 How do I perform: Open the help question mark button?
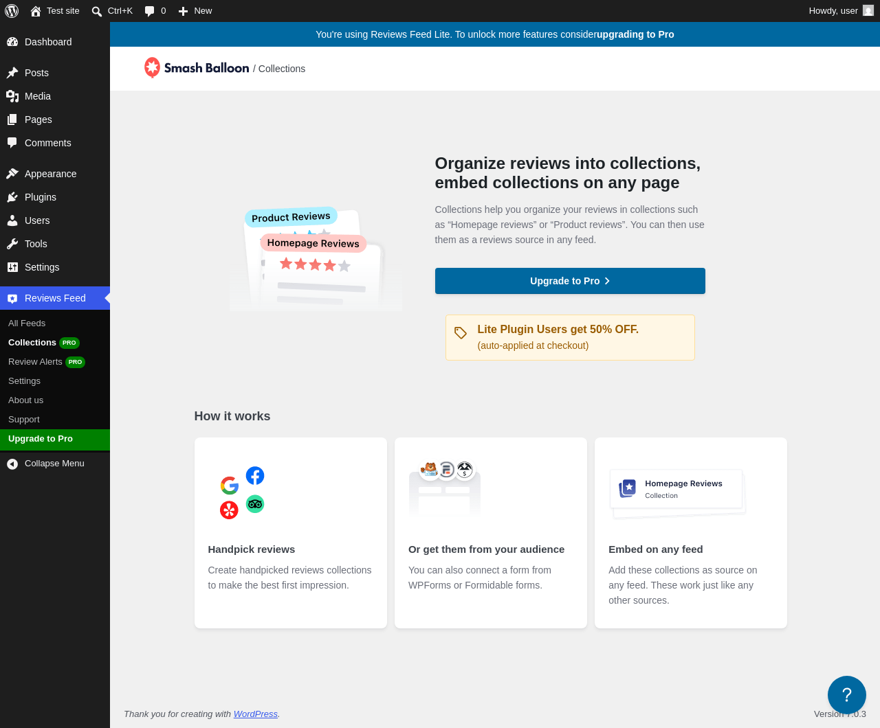[847, 695]
